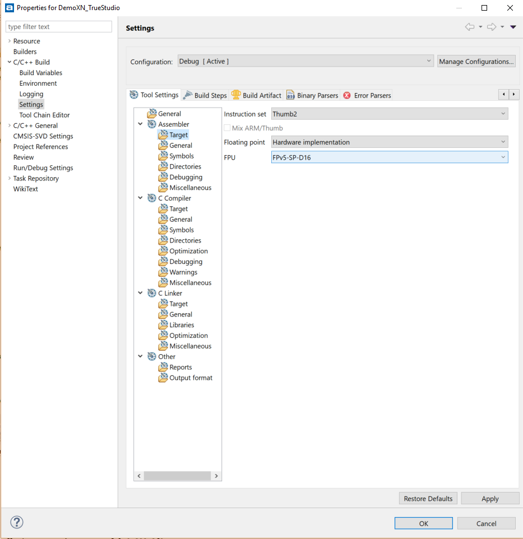Click the Output format folder icon
The image size is (523, 539).
pyautogui.click(x=163, y=378)
